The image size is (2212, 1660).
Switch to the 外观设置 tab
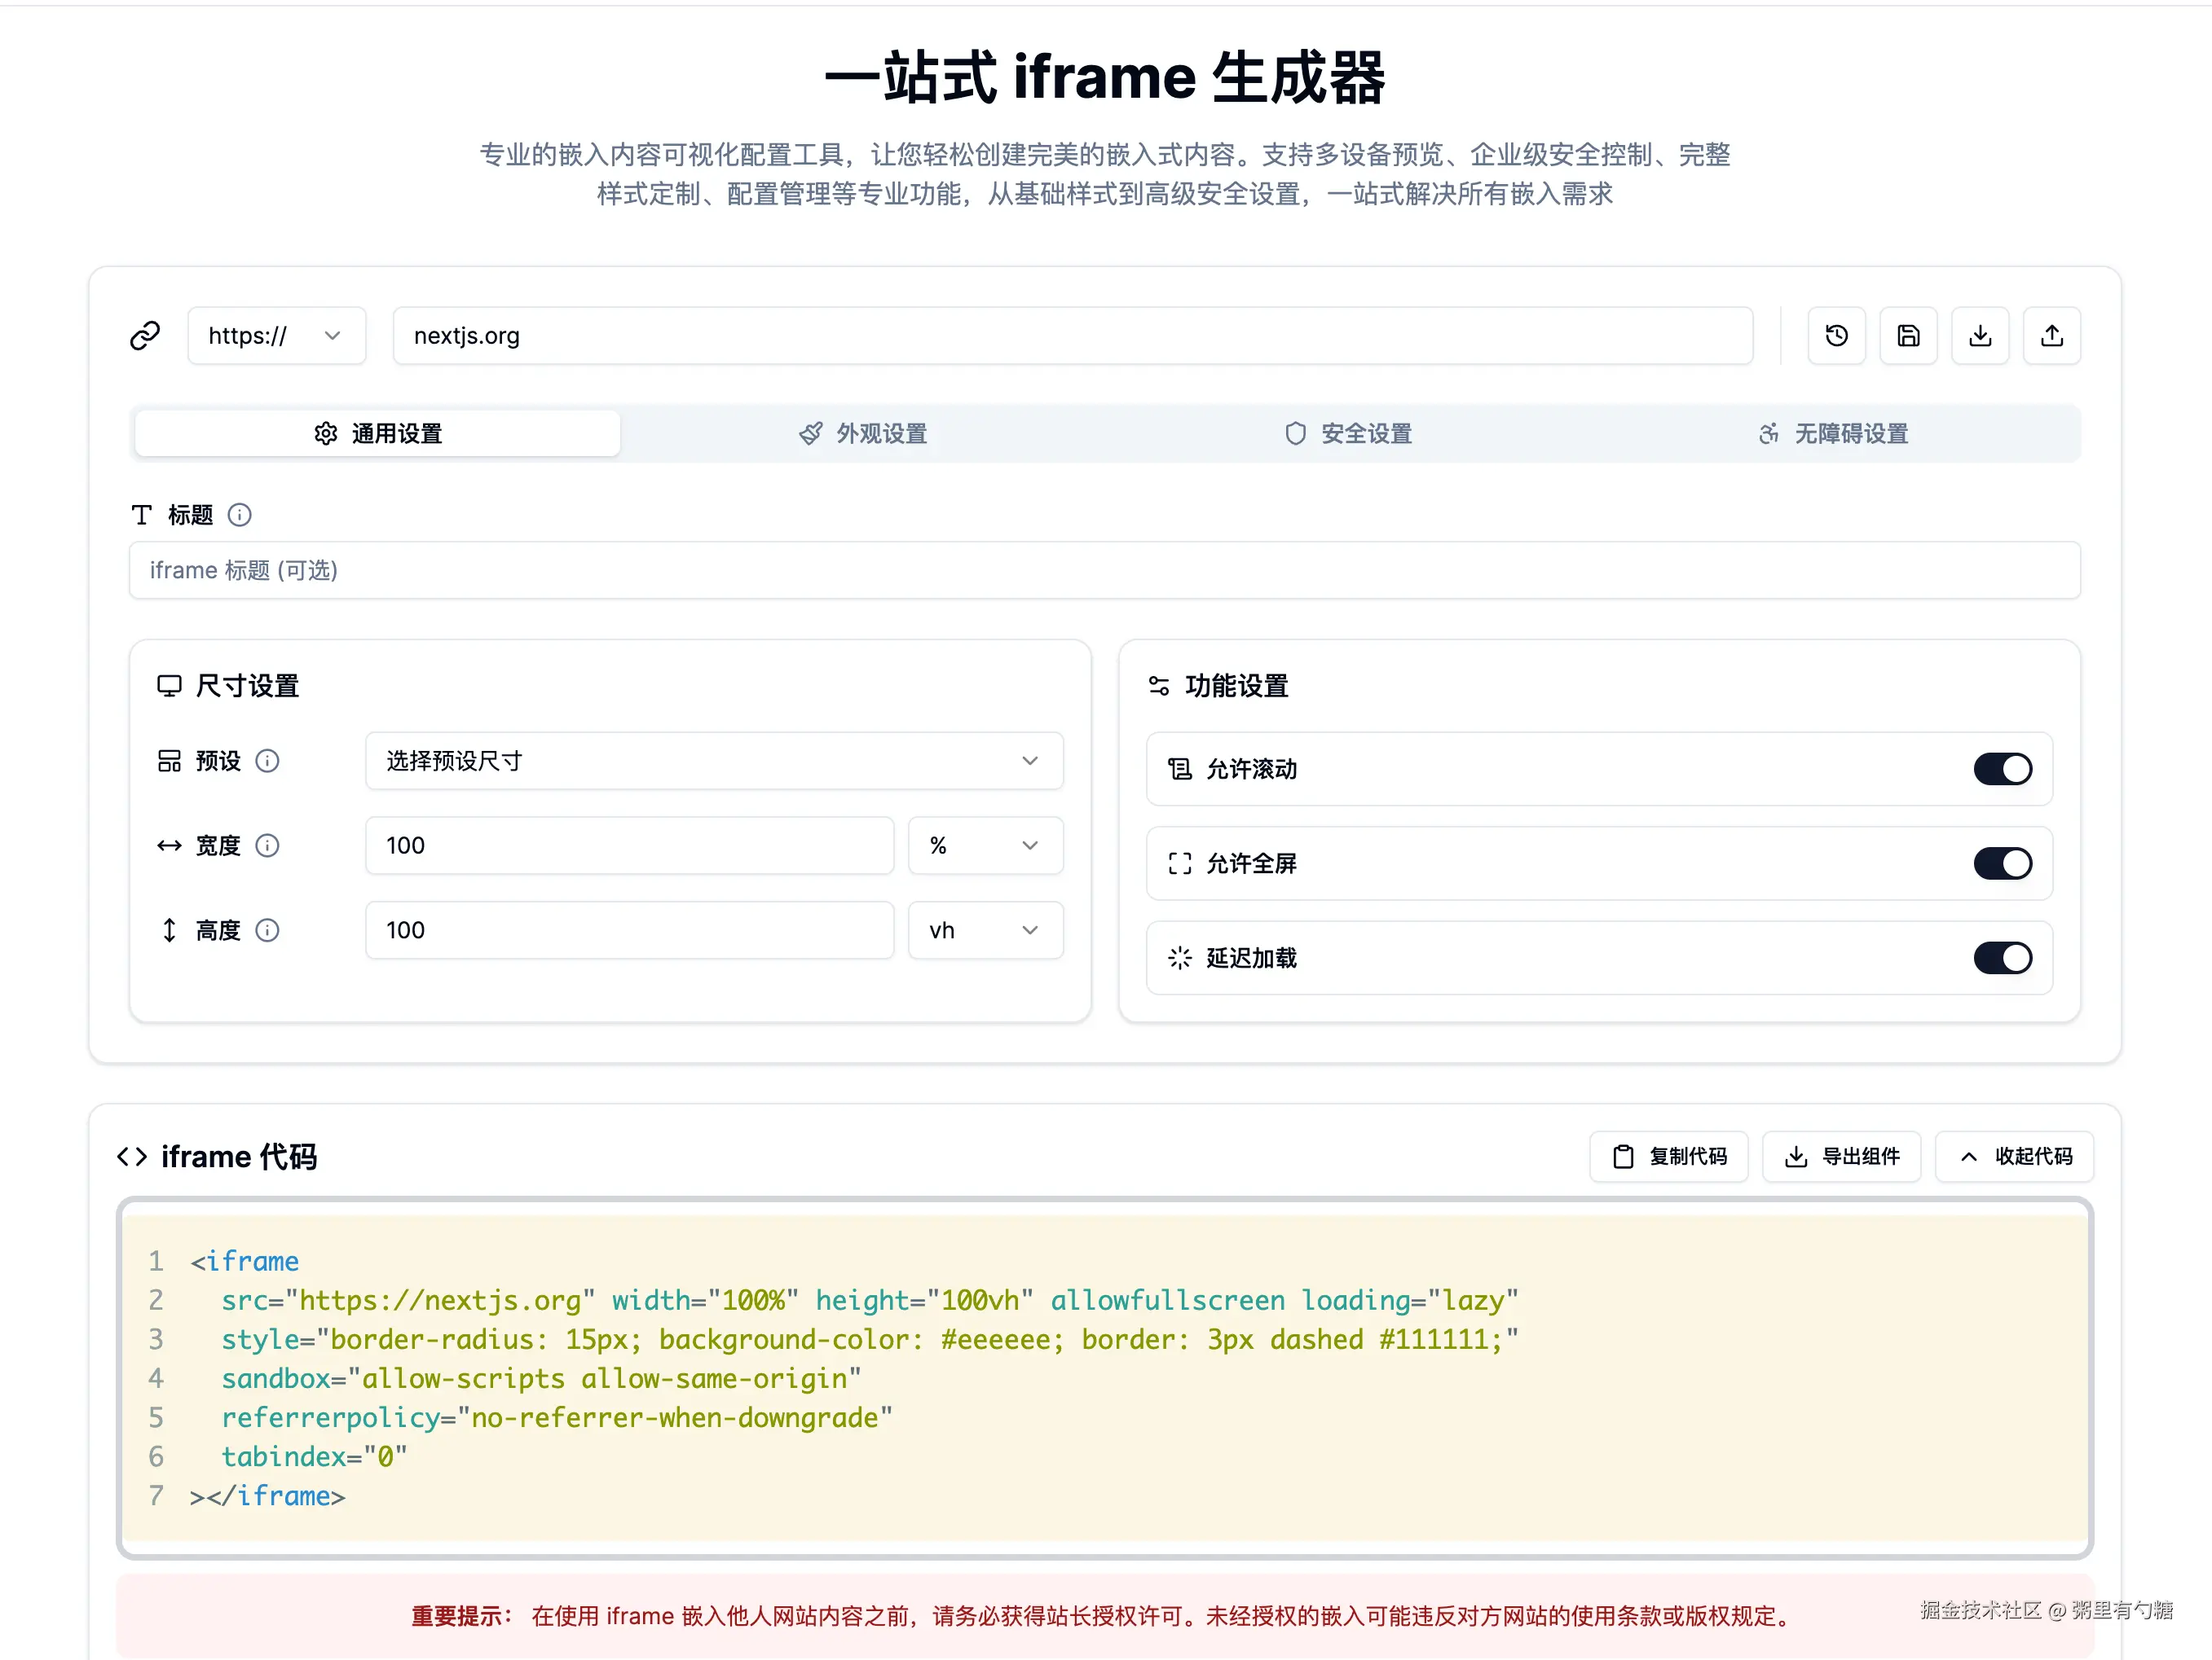[863, 434]
